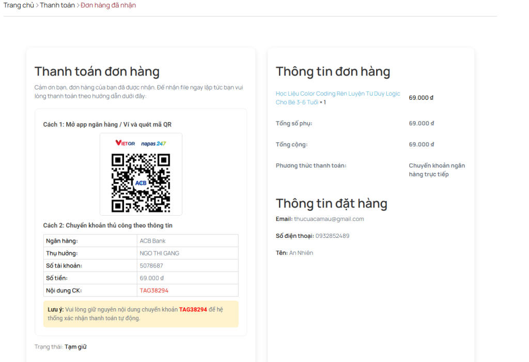
Task: Click the ACB Bank table cell
Action: [152, 241]
